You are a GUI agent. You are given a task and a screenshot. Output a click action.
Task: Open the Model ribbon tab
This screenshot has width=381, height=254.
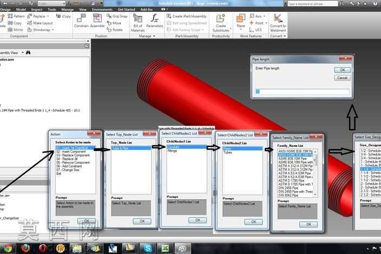coord(21,10)
